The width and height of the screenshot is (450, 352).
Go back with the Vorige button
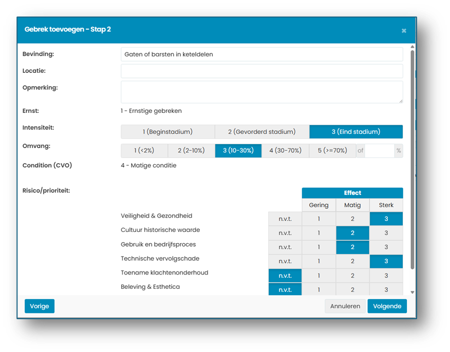pyautogui.click(x=40, y=306)
